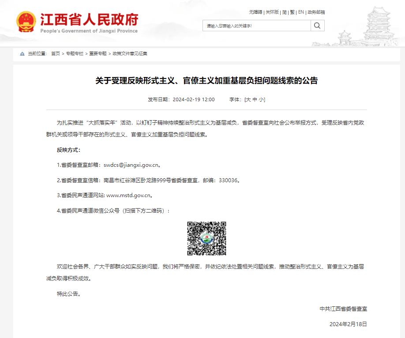Set font size to 小 (small)
Image resolution: width=405 pixels, height=338 pixels.
[261, 99]
